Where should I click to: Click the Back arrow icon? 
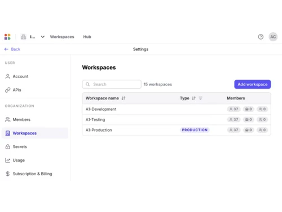pyautogui.click(x=6, y=49)
